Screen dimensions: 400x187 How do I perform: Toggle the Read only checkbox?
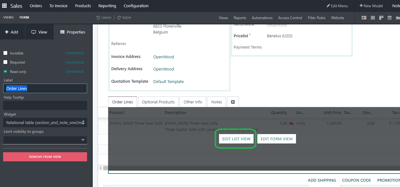point(5,71)
